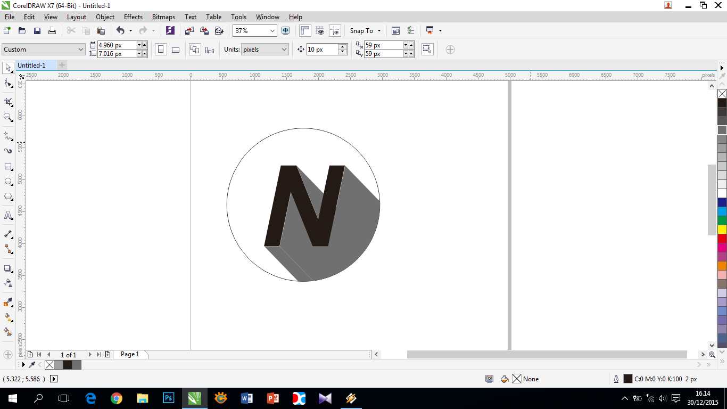Click the yellow color swatch in palette
The image size is (727, 409).
click(722, 230)
